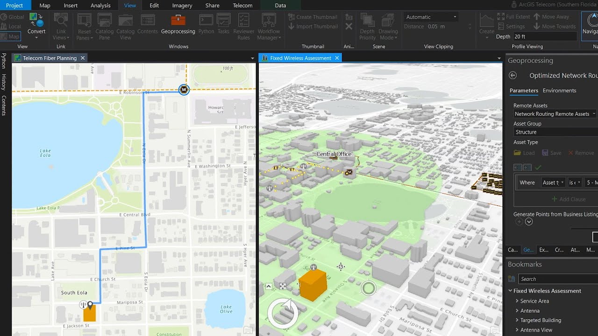
Task: Click Import Thumbnail
Action: click(x=313, y=27)
